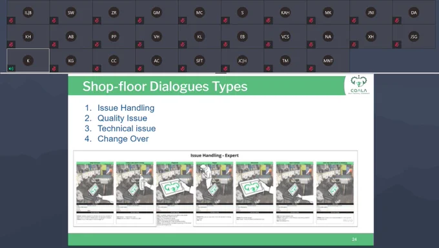Select participant avatar KG
Screen dimensions: 439x248
click(x=71, y=61)
